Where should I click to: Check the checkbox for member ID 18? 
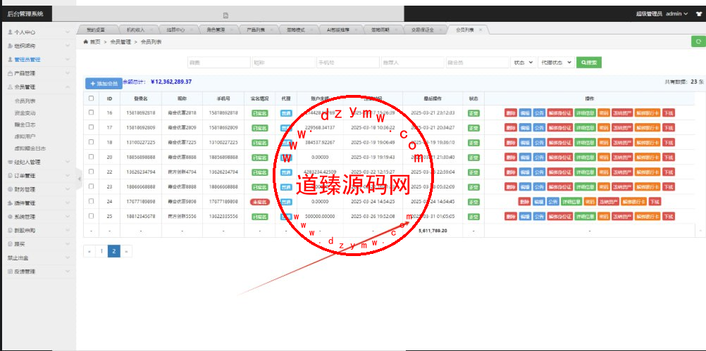point(92,142)
